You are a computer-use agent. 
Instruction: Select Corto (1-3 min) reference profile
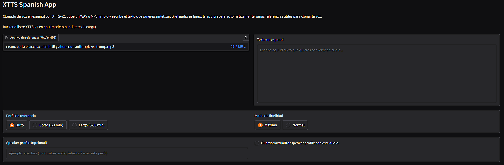point(48,125)
